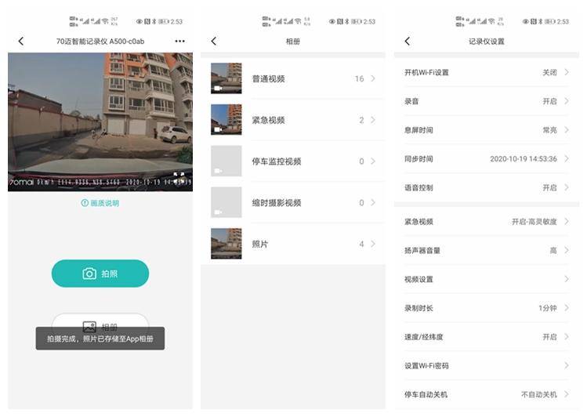
Task: Expand 速度/经纬度 via its chevron
Action: (x=567, y=337)
